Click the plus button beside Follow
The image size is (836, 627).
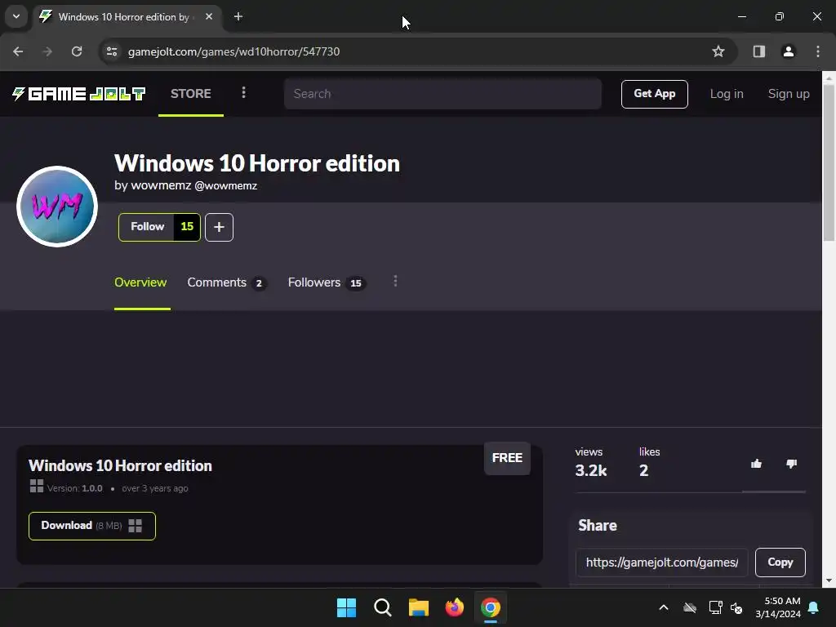219,227
